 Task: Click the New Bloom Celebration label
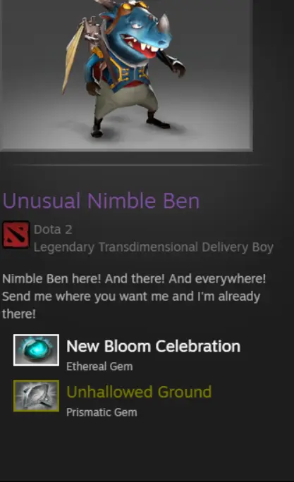coord(153,347)
